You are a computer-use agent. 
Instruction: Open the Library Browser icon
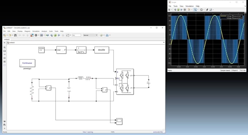pyautogui.click(x=32, y=35)
